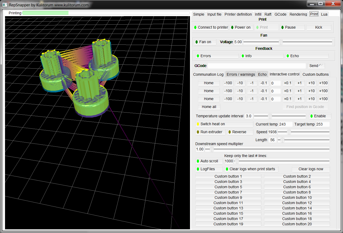This screenshot has width=343, height=233.
Task: Click Home all
Action: (x=209, y=107)
